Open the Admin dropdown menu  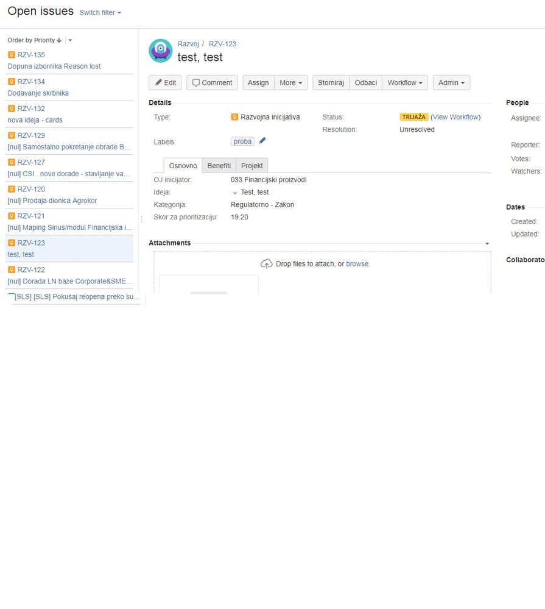pyautogui.click(x=451, y=83)
